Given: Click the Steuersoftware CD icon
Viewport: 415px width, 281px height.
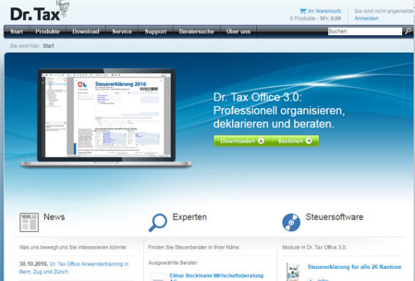Looking at the screenshot, I should 291,222.
